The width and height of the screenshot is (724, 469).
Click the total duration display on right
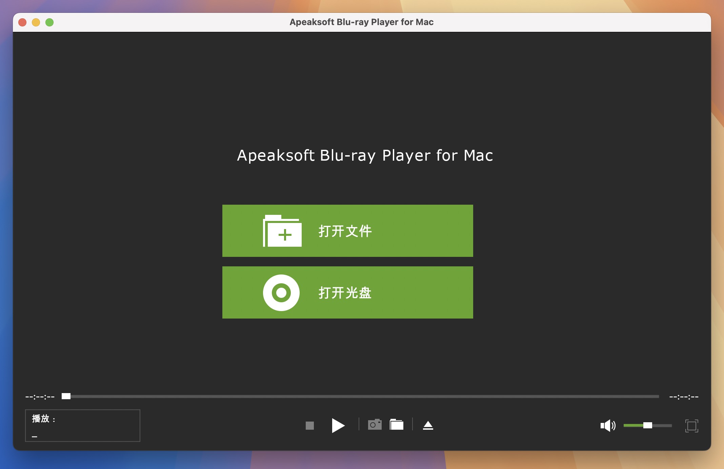coord(684,397)
